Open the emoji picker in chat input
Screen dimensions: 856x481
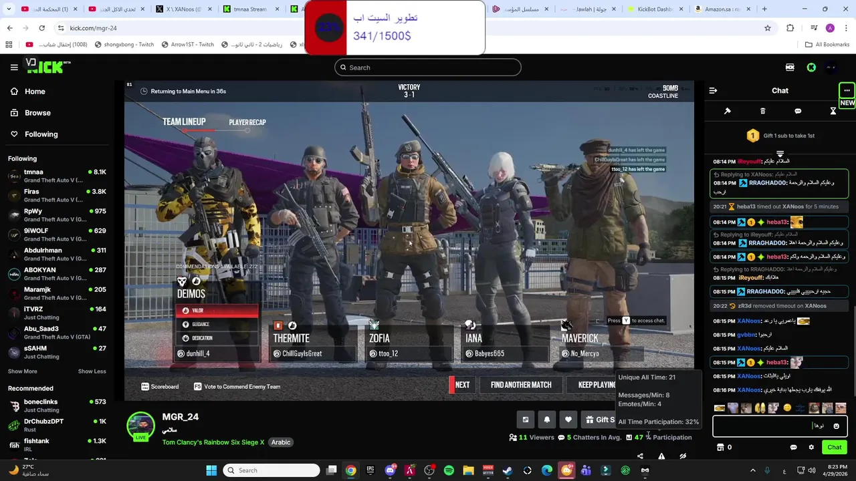tap(836, 426)
